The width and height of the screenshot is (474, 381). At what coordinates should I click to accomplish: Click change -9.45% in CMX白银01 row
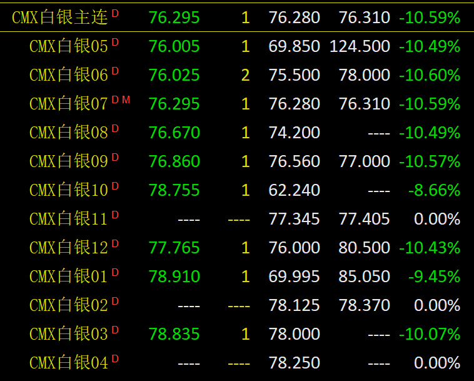point(435,277)
